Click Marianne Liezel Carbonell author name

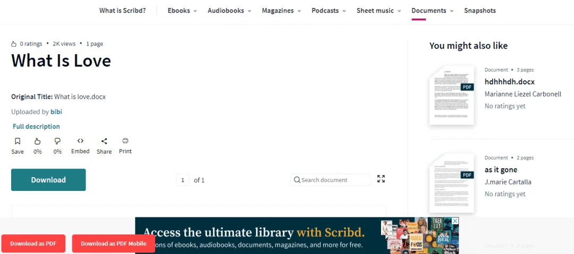(523, 94)
